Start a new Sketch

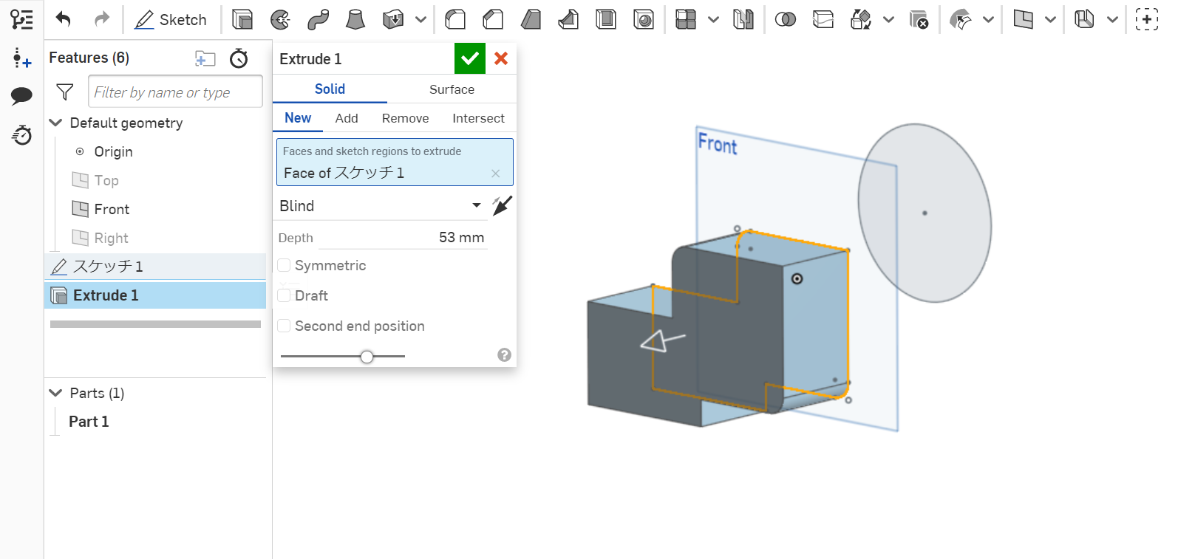point(171,20)
